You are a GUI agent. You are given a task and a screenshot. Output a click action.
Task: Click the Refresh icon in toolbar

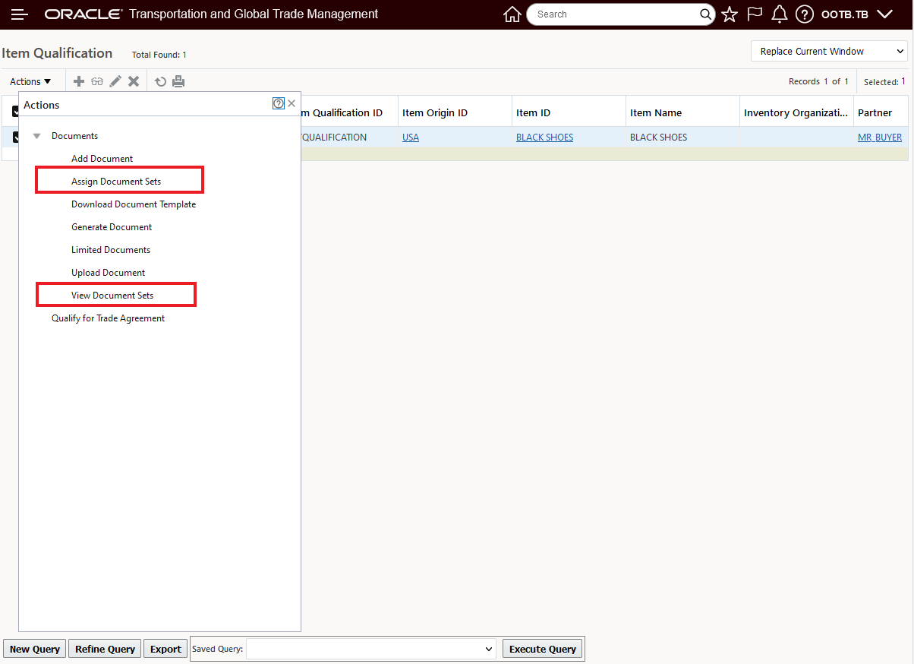pos(160,81)
